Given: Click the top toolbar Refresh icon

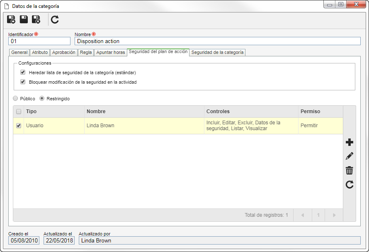Looking at the screenshot, I should click(55, 19).
